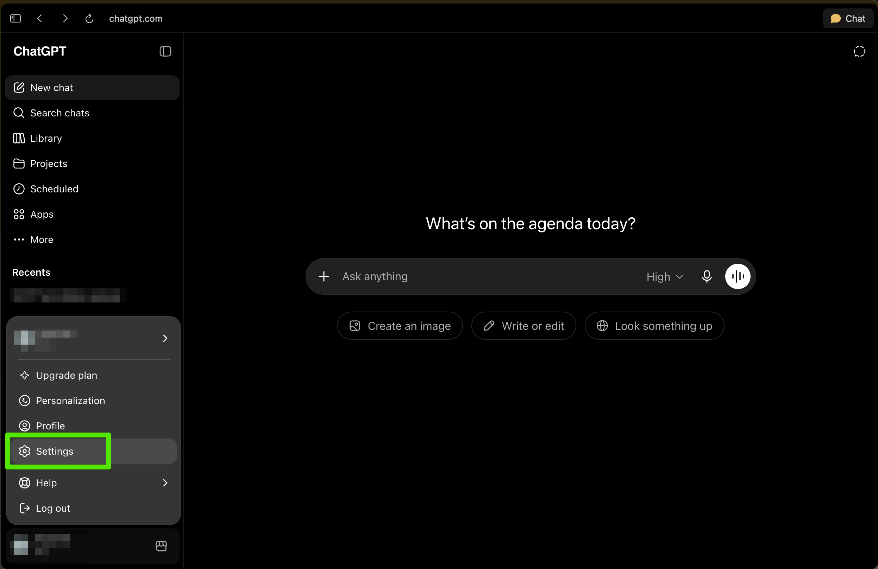The width and height of the screenshot is (878, 569).
Task: Start a temporary chat via dashed circle icon
Action: [x=859, y=51]
